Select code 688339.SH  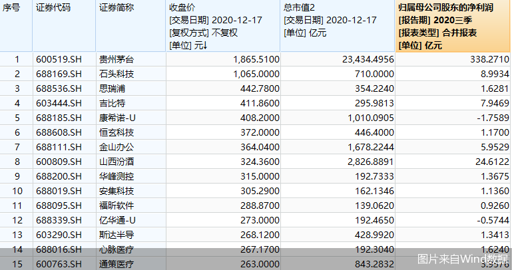(x=59, y=220)
